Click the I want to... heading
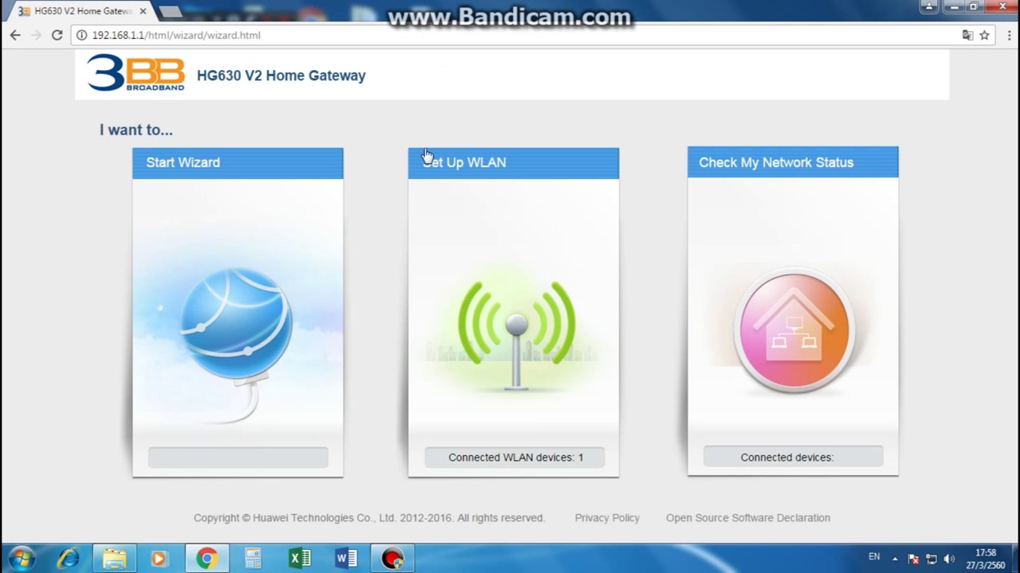 [135, 130]
